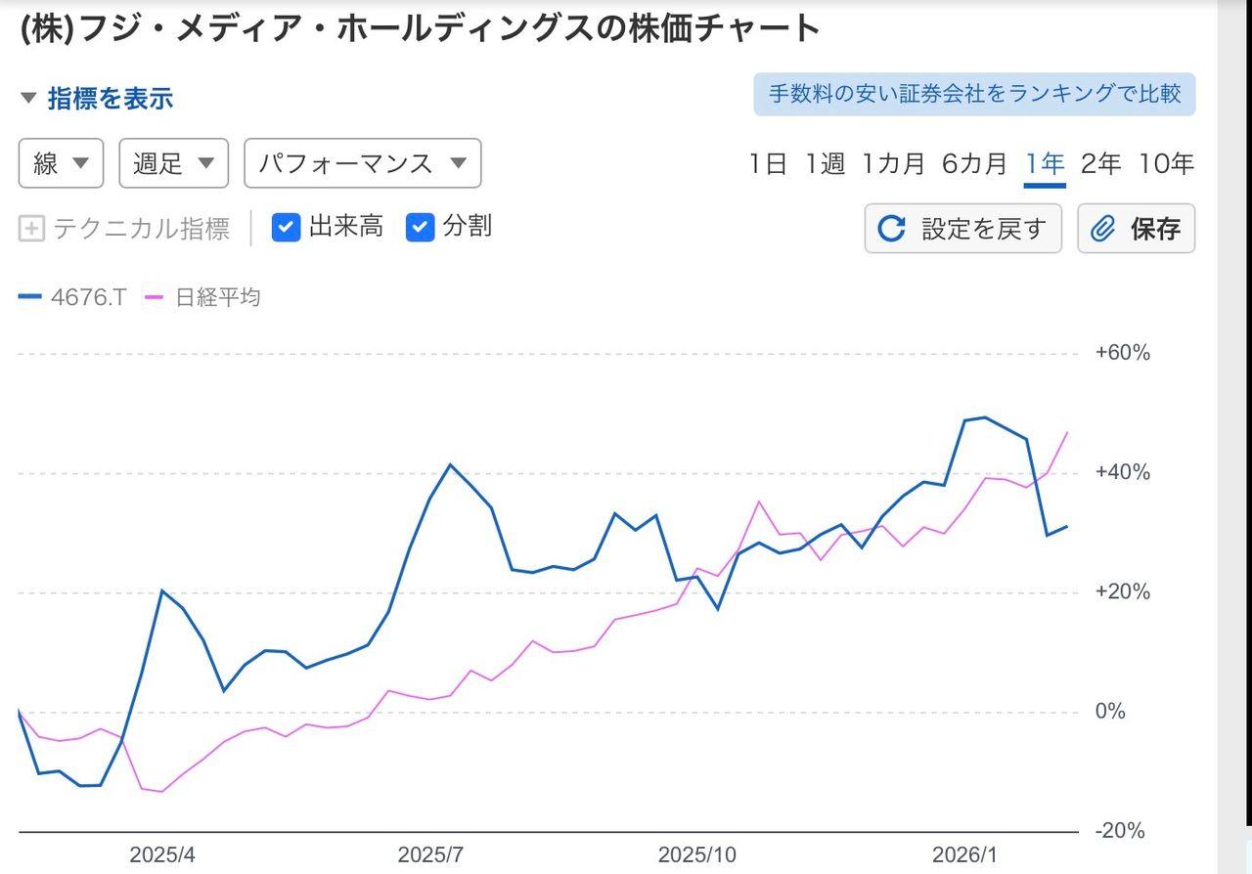Click the blue 4676.T legend line marker
Viewport: 1252px width, 874px height.
click(29, 297)
